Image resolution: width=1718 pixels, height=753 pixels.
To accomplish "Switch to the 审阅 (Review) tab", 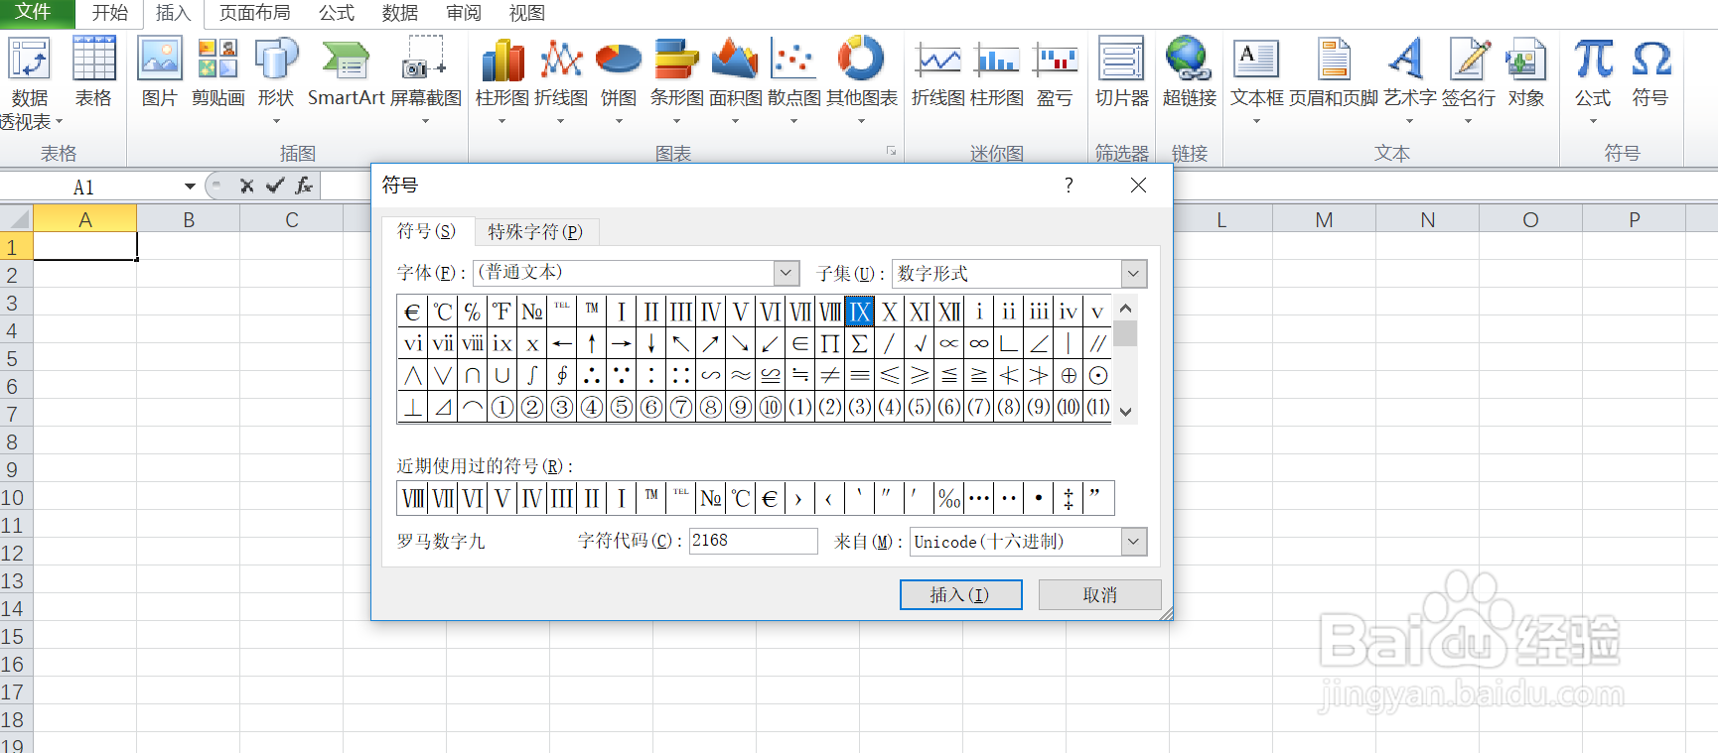I will tap(464, 13).
